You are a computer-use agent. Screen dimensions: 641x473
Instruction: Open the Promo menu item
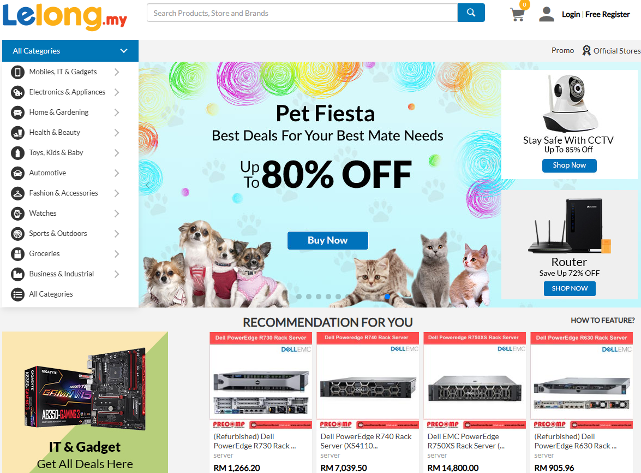point(562,51)
